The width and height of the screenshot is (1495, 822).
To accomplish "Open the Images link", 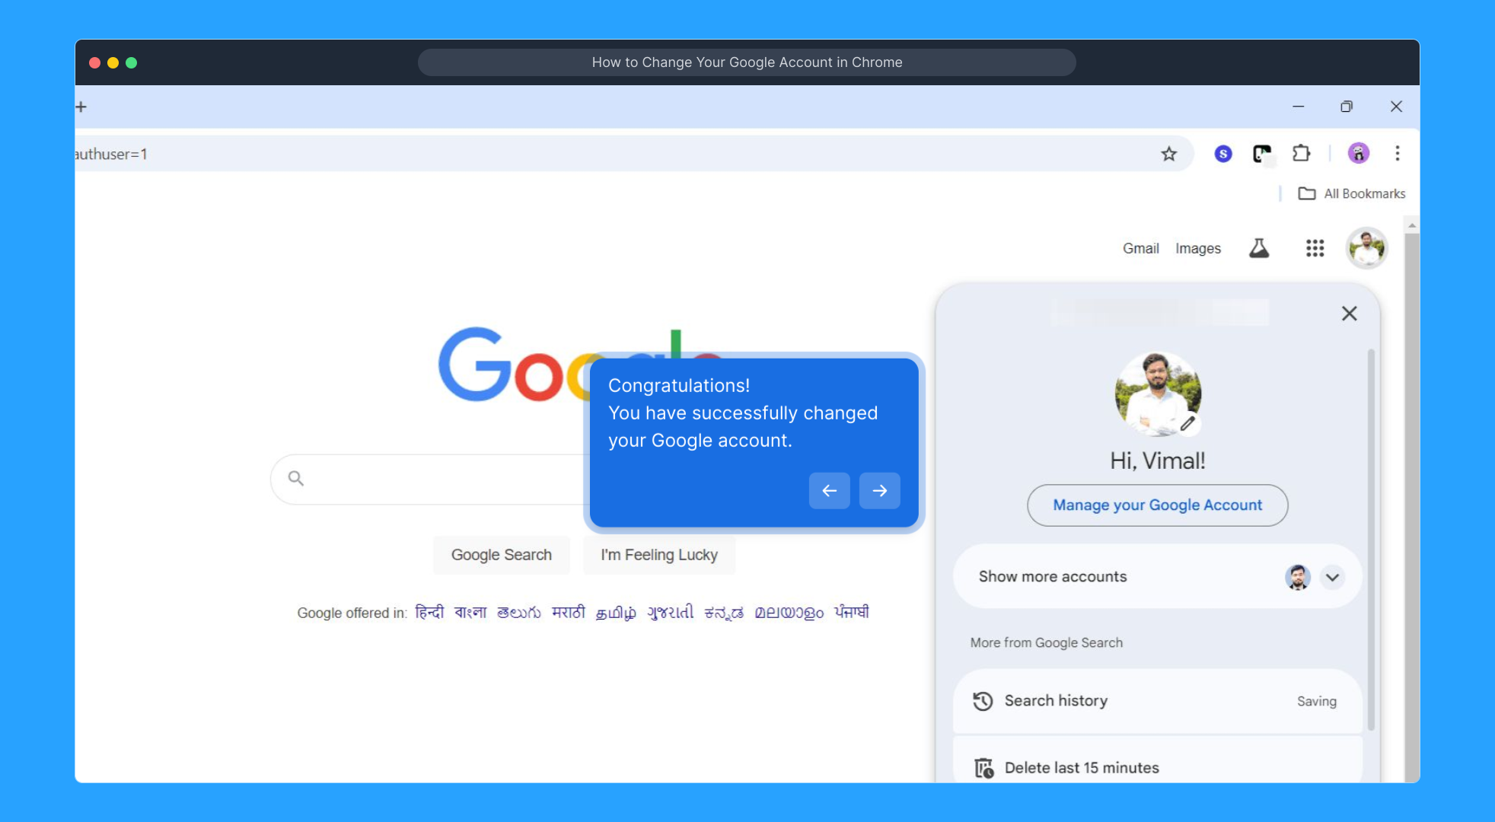I will (1197, 248).
